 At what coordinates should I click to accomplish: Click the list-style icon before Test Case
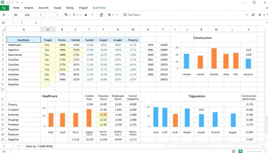pyautogui.click(x=109, y=15)
